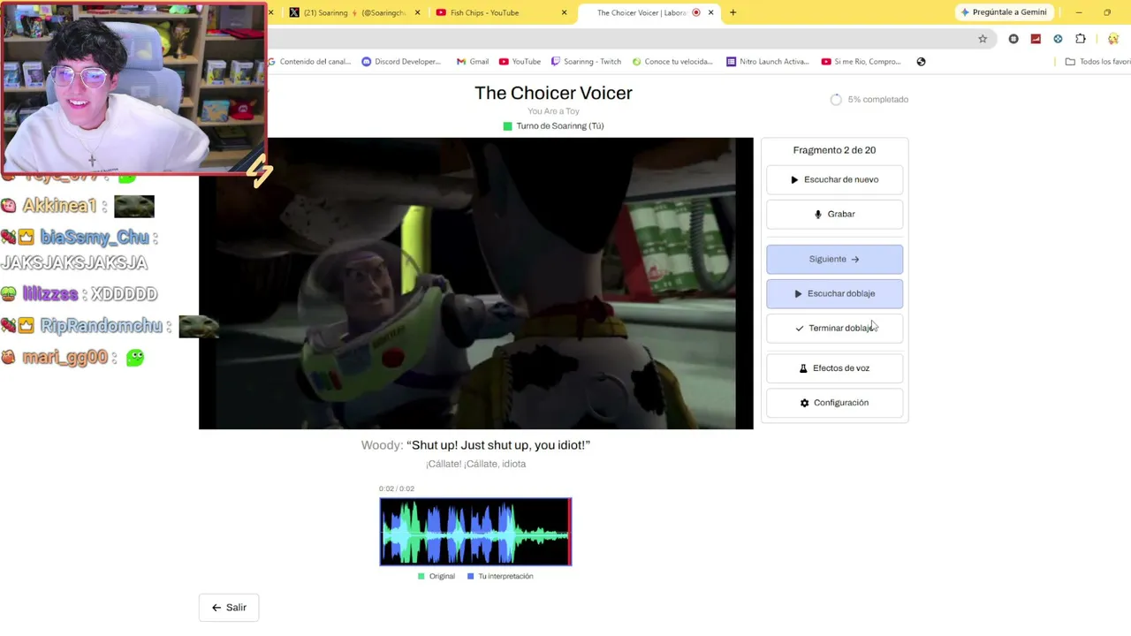Click the blue round extension icon

[1058, 39]
